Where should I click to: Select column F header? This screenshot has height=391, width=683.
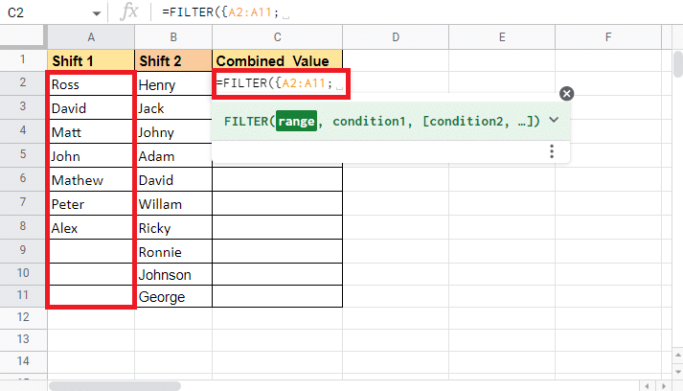(608, 37)
